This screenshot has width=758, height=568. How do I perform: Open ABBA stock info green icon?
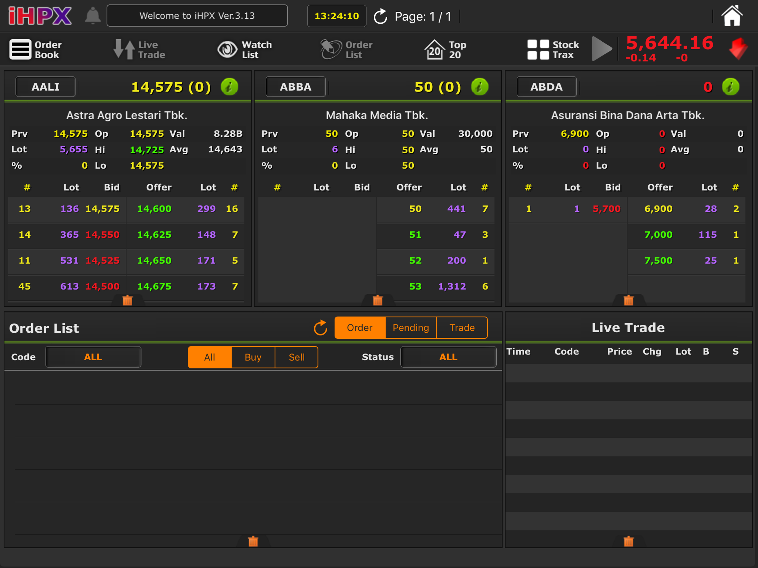[x=479, y=87]
